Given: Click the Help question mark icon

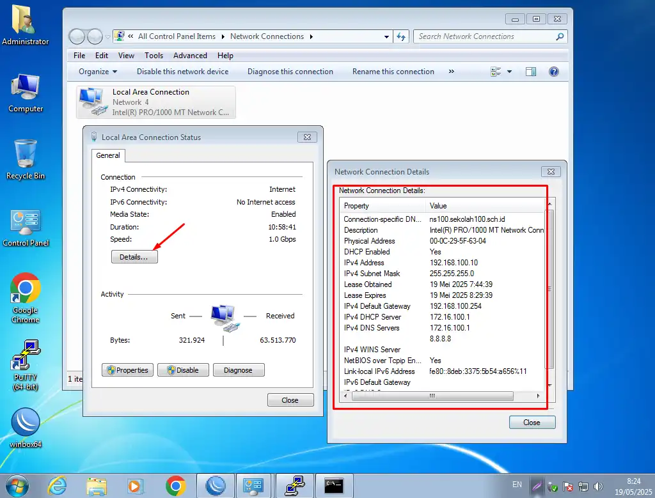Looking at the screenshot, I should [554, 72].
